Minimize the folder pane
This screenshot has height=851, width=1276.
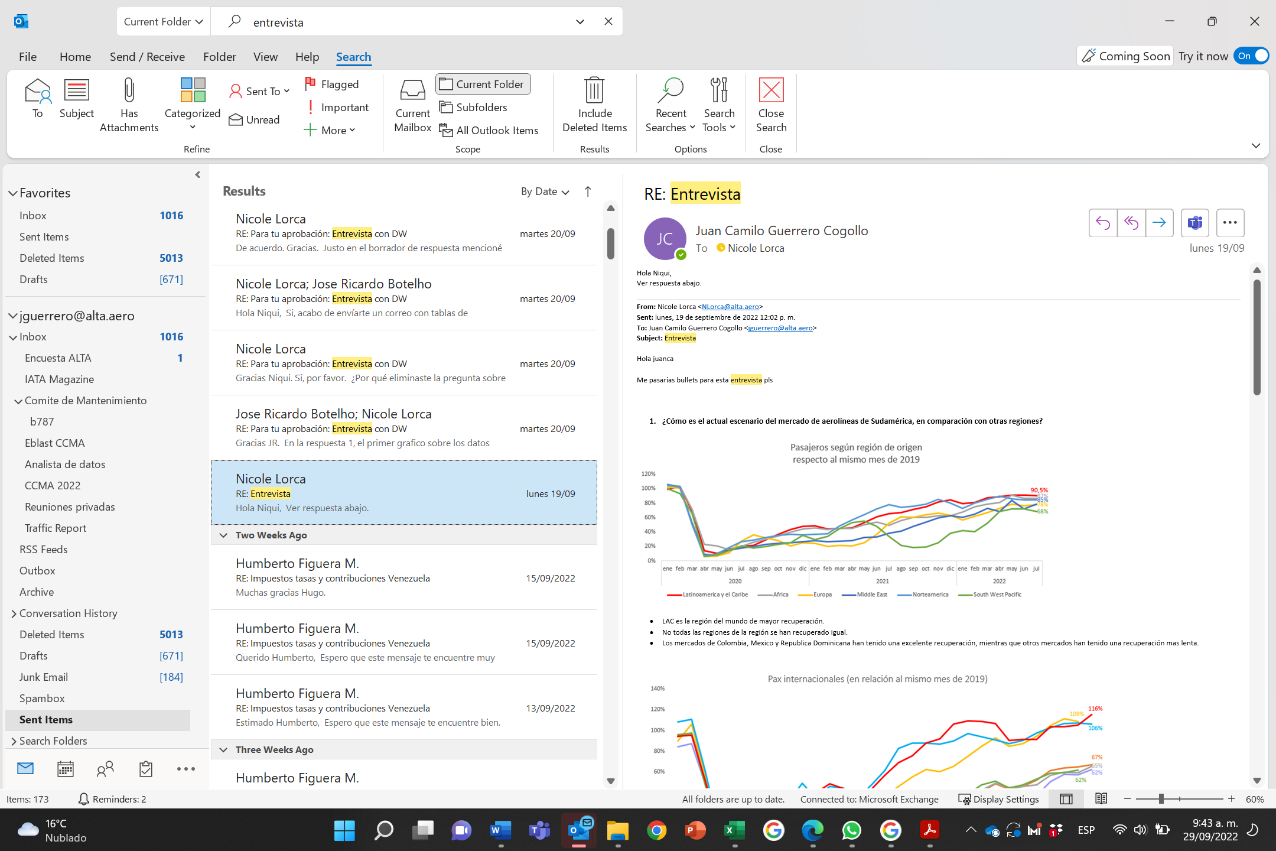[x=198, y=175]
